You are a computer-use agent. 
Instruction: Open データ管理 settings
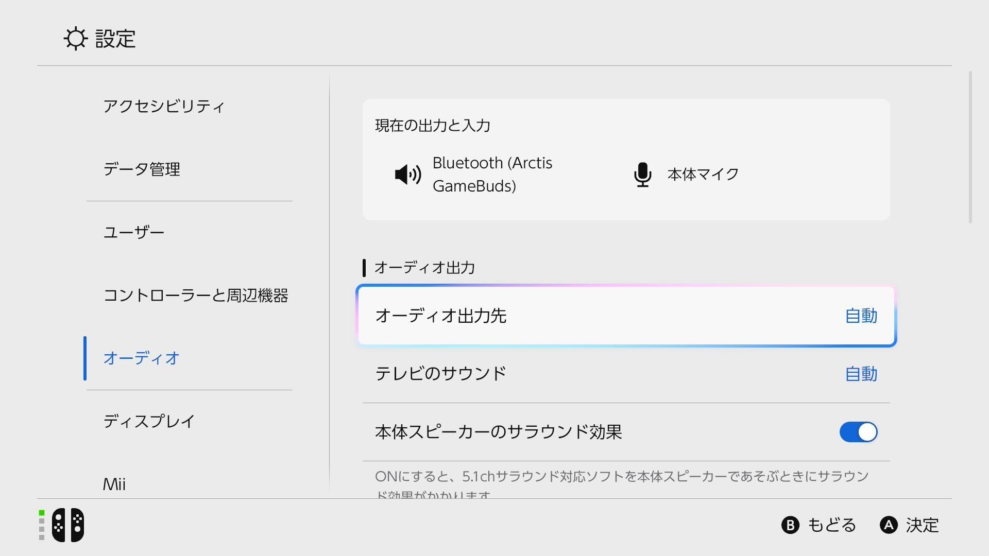[x=142, y=169]
